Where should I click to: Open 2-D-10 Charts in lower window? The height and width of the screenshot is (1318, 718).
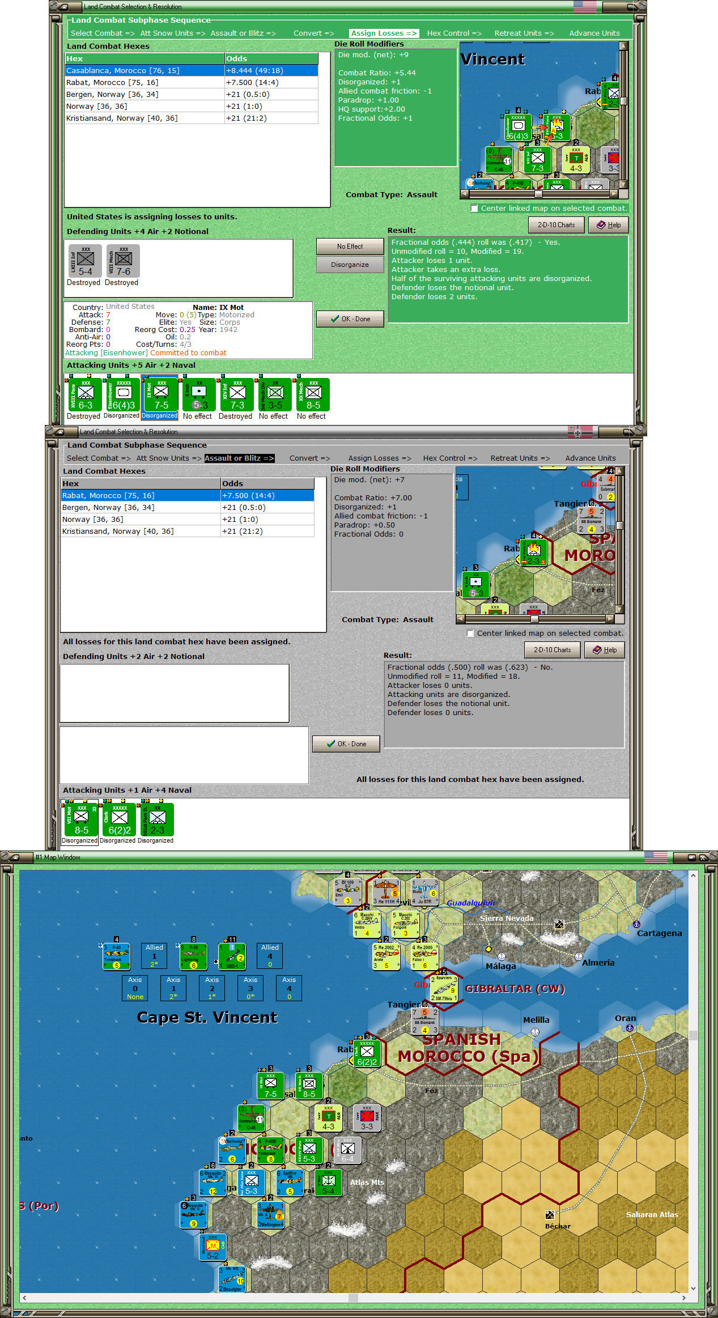tap(552, 650)
